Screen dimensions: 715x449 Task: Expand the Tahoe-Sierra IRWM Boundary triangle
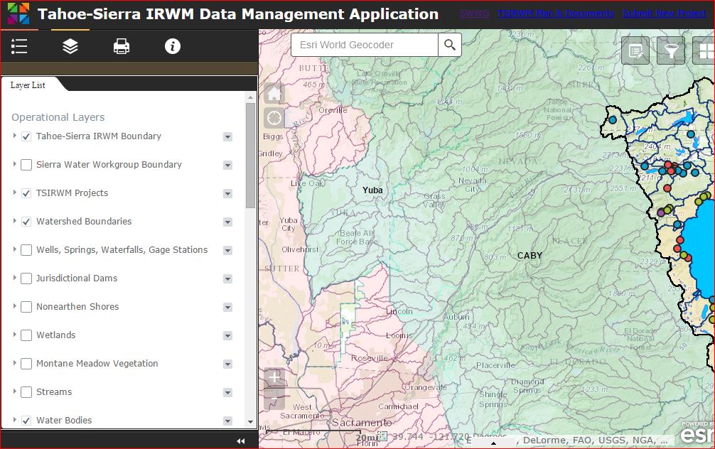point(15,136)
